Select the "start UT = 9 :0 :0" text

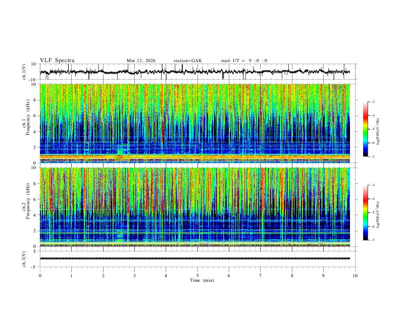point(244,61)
